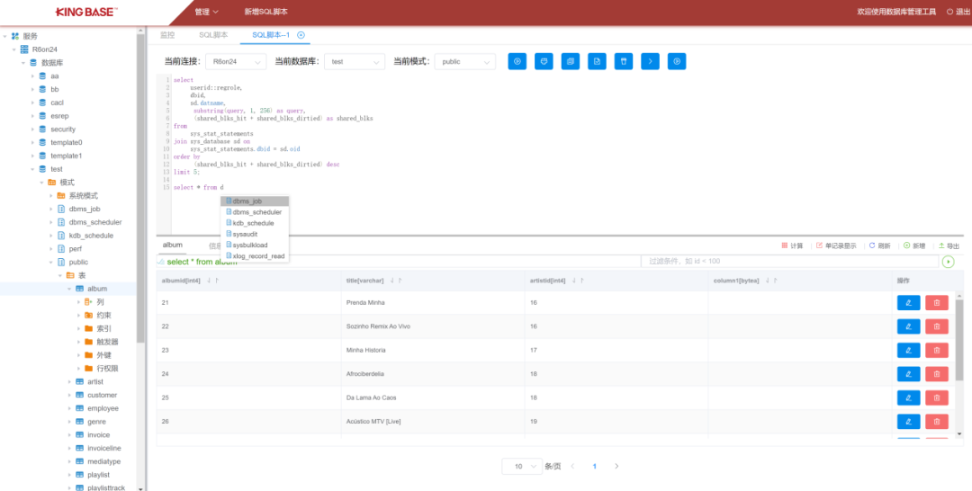Image resolution: width=972 pixels, height=491 pixels.
Task: Open the 管理 dropdown menu
Action: (x=206, y=12)
